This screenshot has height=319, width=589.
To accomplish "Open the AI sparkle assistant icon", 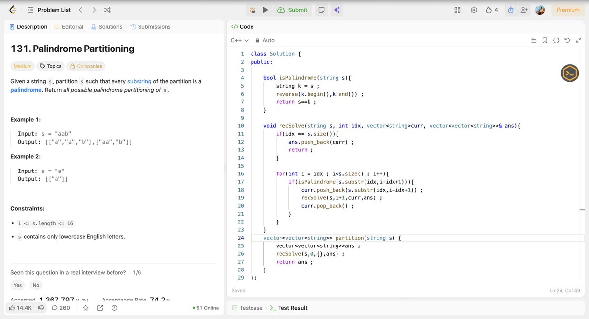I will pyautogui.click(x=337, y=10).
